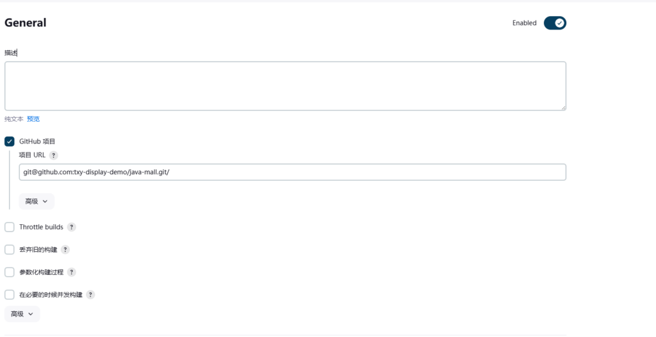The height and width of the screenshot is (337, 656).
Task: Show help for Throttle builds option
Action: (72, 227)
